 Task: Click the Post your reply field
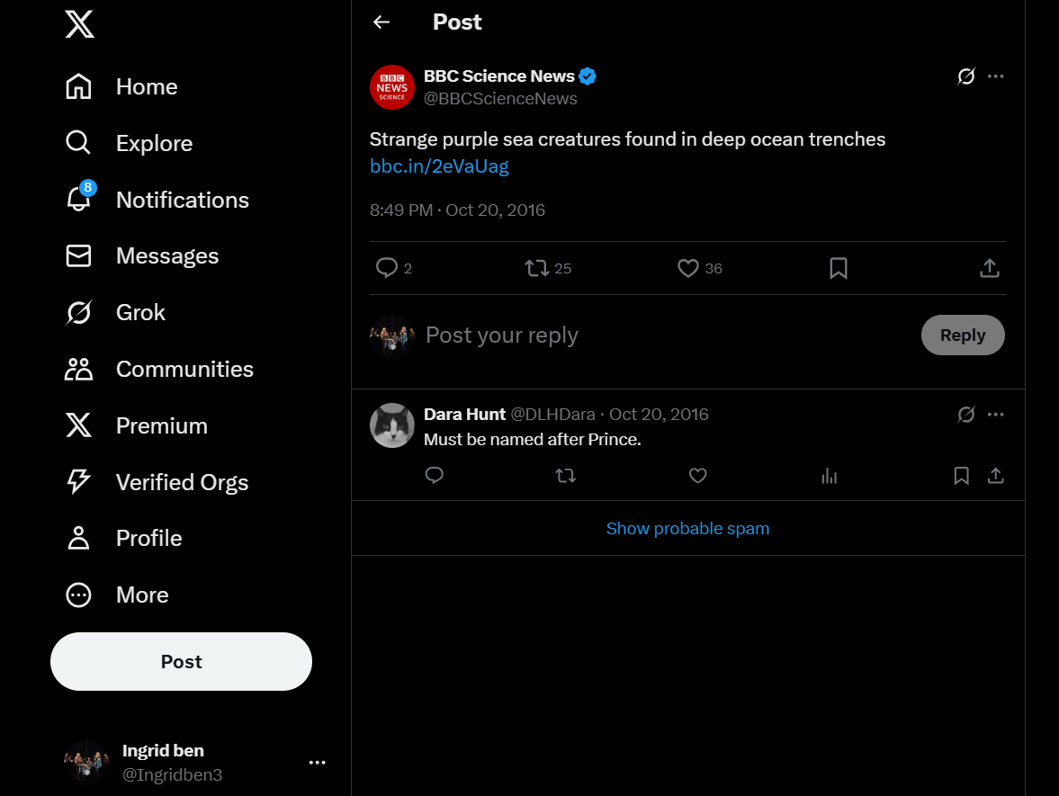coord(669,335)
